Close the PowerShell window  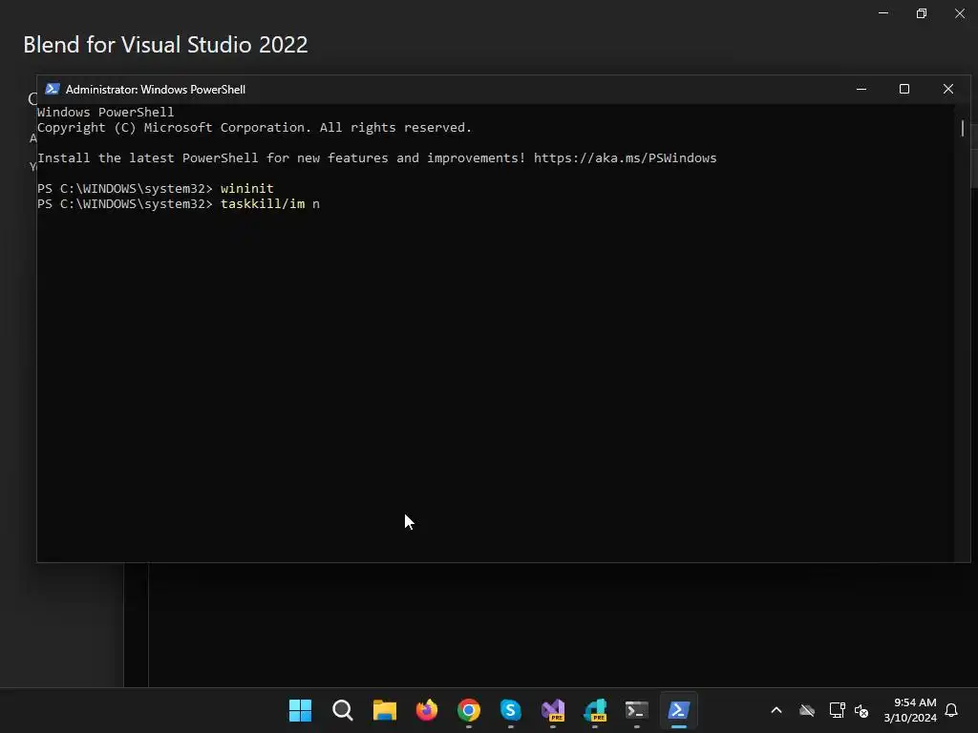(x=948, y=89)
